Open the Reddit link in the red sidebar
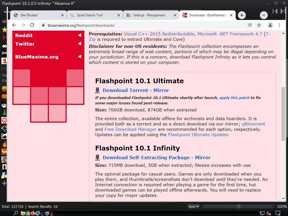Viewport: 288px width, 216px height. [x=24, y=35]
